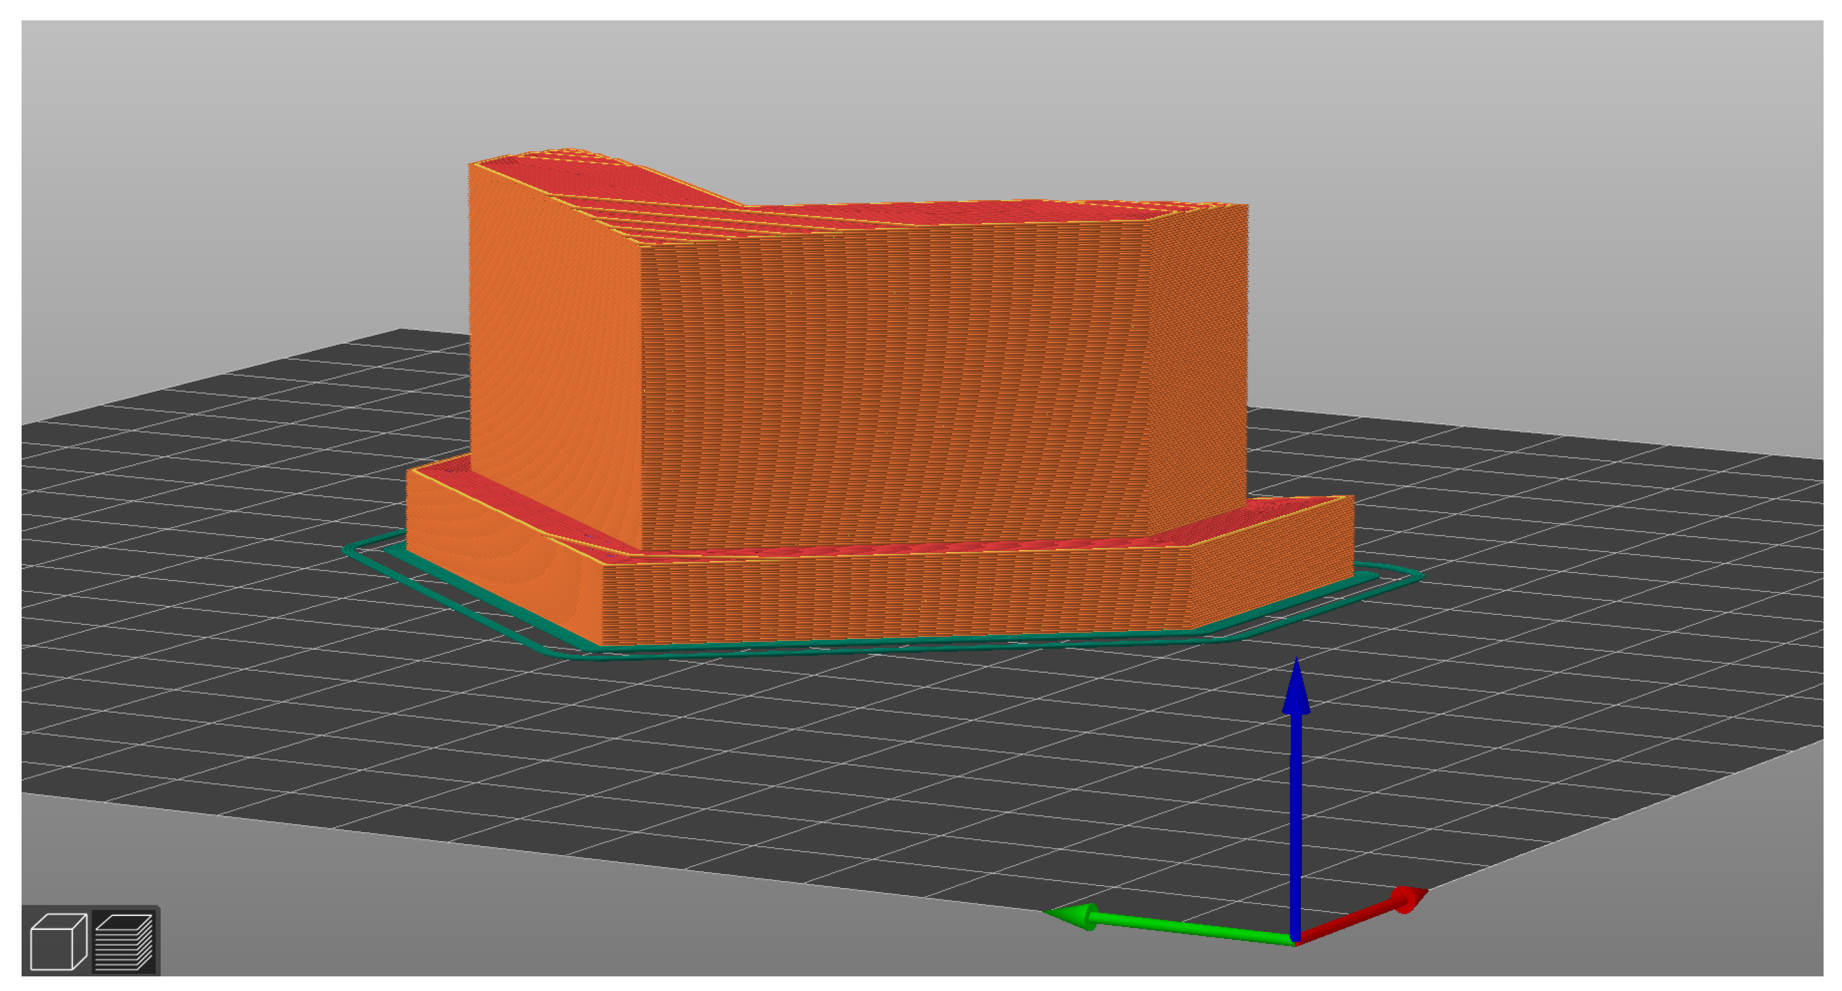Screen dimensions: 1842x991
Task: Select the sliced layers preview icon
Action: click(x=124, y=941)
